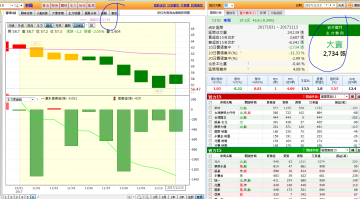Image resolution: width=360 pixels, height=199 pixels.
Task: Go to the previous date arrow
Action: [x=330, y=5]
